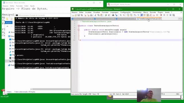Click the Stop Recording macro icon

(164, 15)
